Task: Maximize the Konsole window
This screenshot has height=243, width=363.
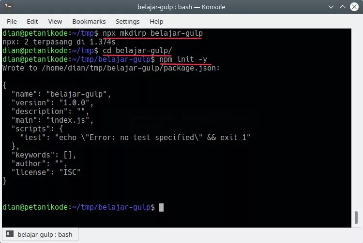Action: tap(343, 7)
